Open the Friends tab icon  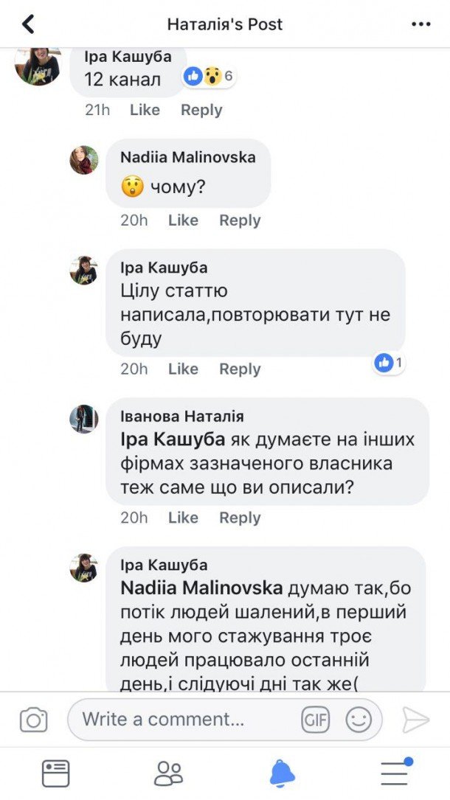coord(168,773)
